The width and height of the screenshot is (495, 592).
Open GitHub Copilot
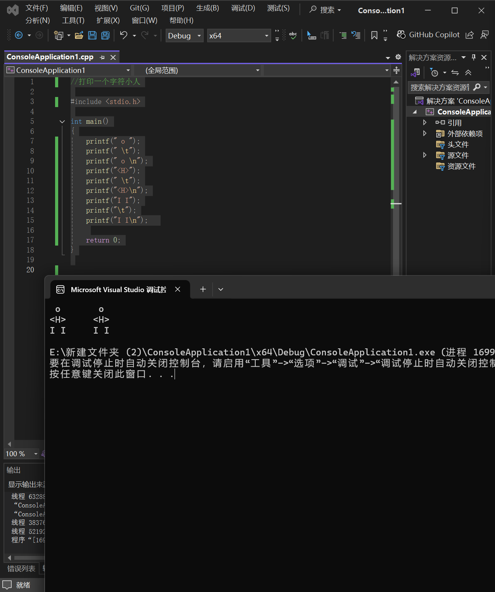click(x=428, y=35)
